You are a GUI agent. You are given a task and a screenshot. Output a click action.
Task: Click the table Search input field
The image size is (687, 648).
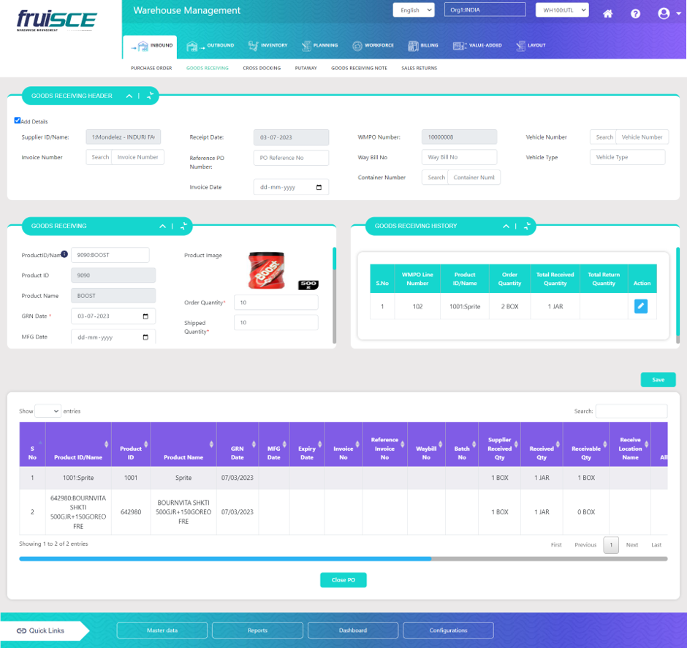pyautogui.click(x=631, y=411)
